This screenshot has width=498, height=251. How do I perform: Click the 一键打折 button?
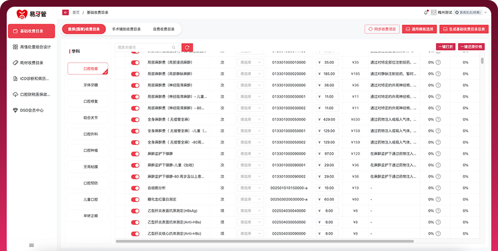point(445,46)
